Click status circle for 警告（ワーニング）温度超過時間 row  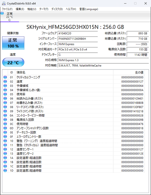point(5,141)
